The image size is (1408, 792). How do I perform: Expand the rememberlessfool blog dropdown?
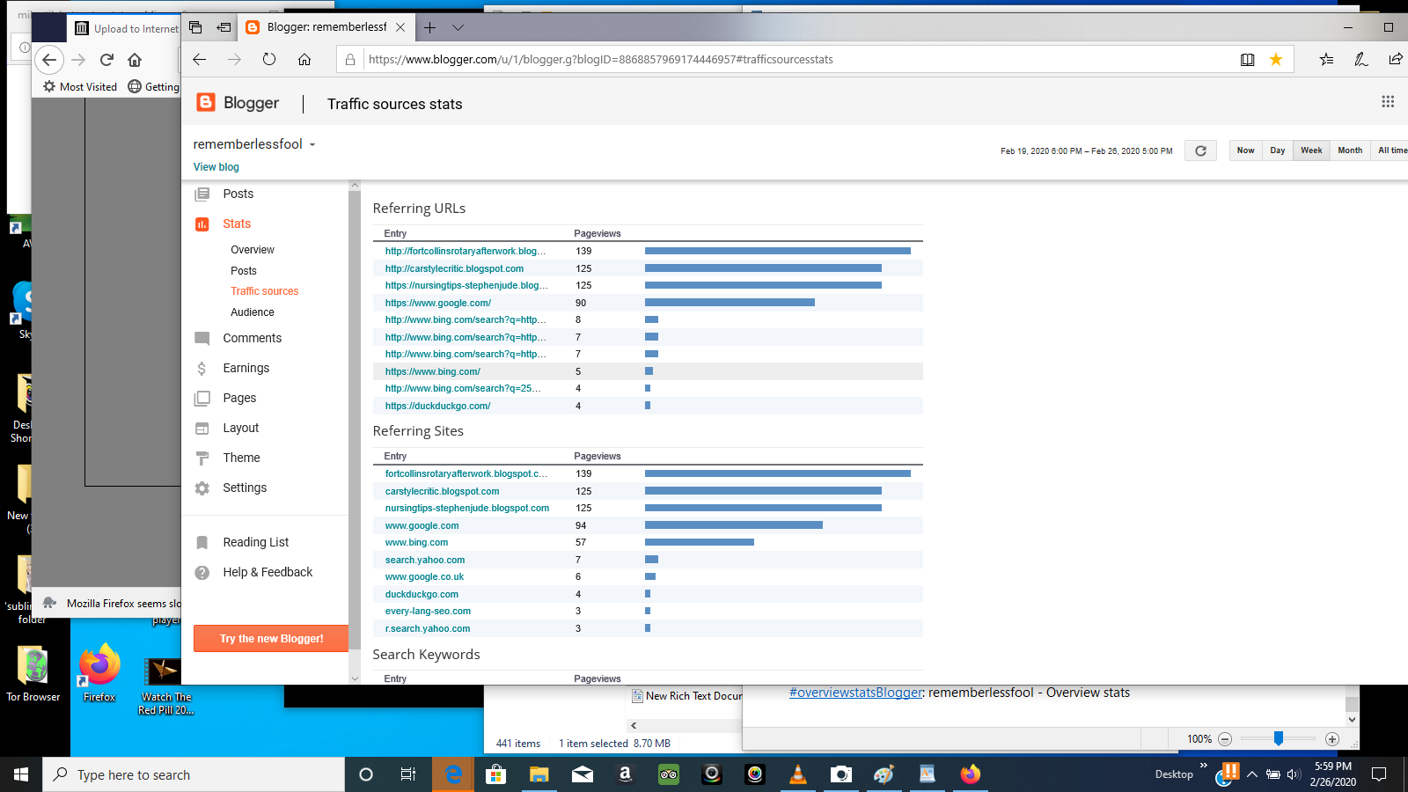click(312, 144)
